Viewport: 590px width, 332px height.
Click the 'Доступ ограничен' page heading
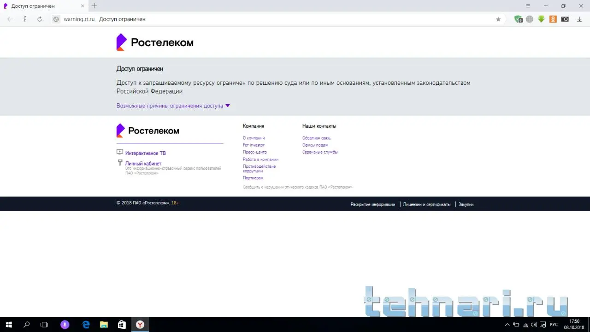point(140,69)
